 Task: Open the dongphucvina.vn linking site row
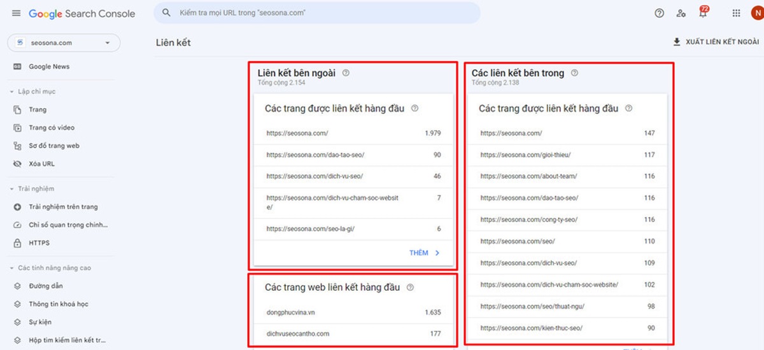tap(353, 312)
